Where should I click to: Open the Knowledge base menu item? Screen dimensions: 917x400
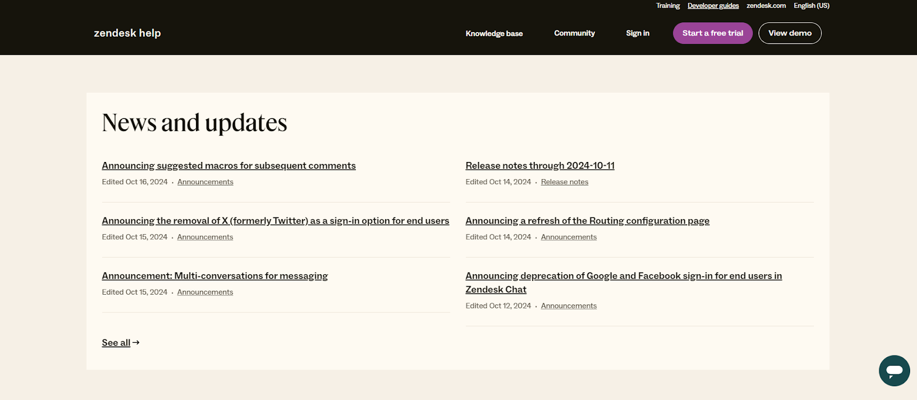coord(494,33)
